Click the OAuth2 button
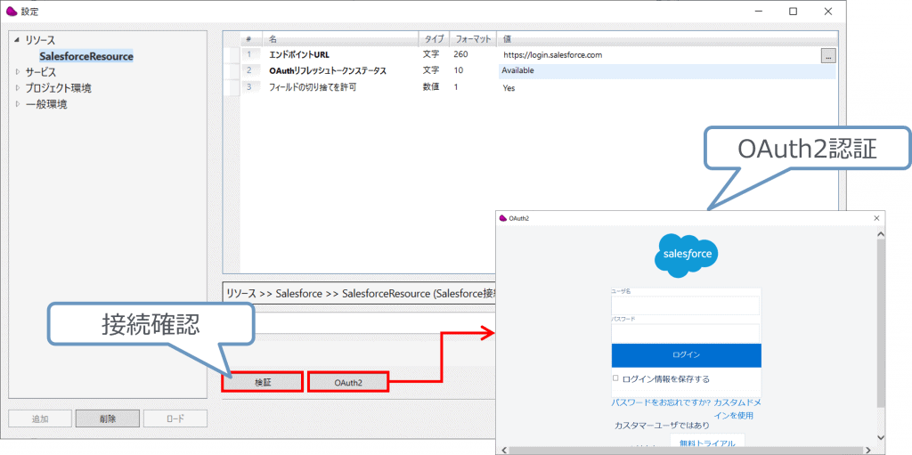Screen dimensions: 912x455 [348, 382]
